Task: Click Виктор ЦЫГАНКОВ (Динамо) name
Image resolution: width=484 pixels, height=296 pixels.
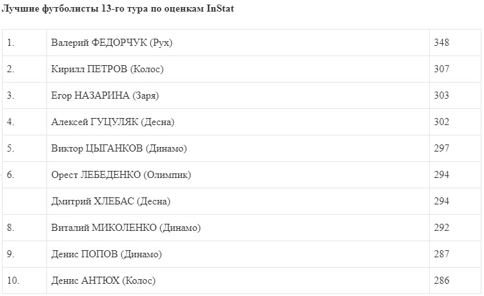Action: 119,148
